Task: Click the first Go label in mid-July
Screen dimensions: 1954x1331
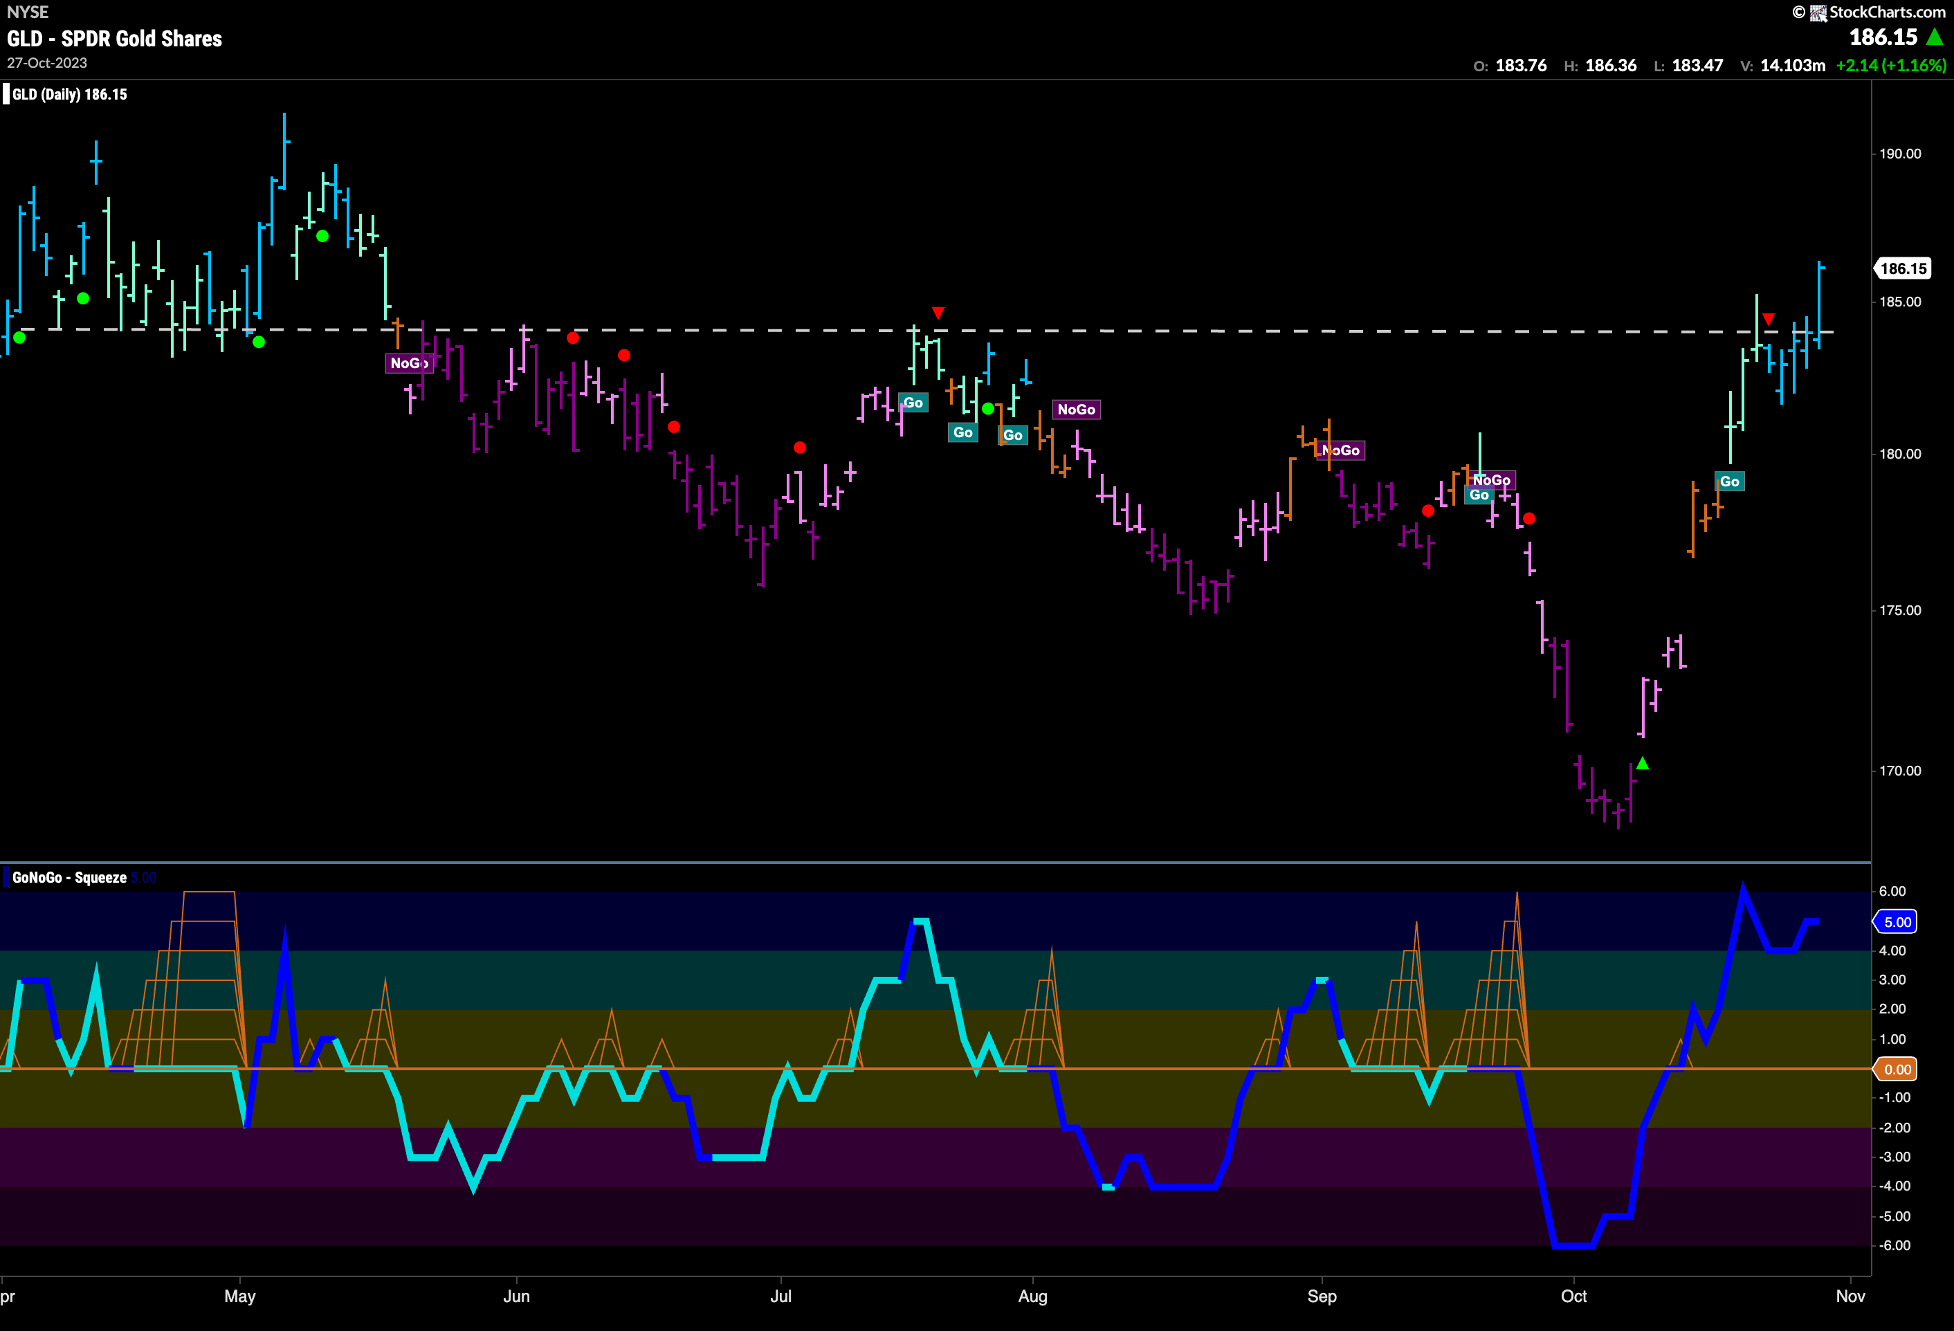Action: click(913, 403)
